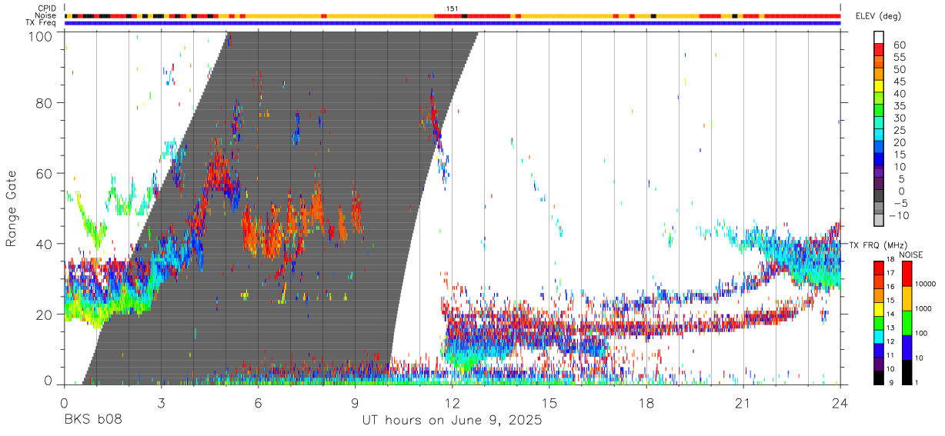This screenshot has height=436, width=945.
Task: Pick the cyan segment of TX FRQ colorbar
Action: pyautogui.click(x=878, y=337)
